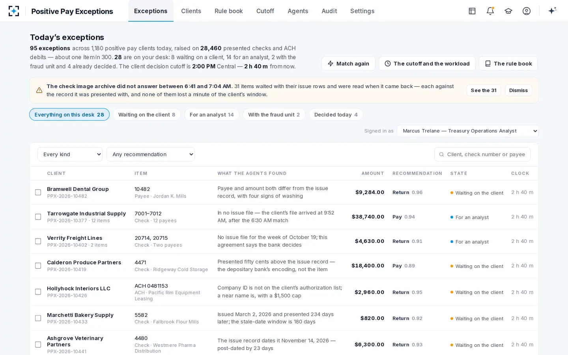Dismiss the check image archive alert

click(518, 90)
